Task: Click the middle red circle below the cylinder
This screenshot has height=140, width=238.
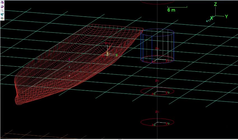Action: coord(157,91)
